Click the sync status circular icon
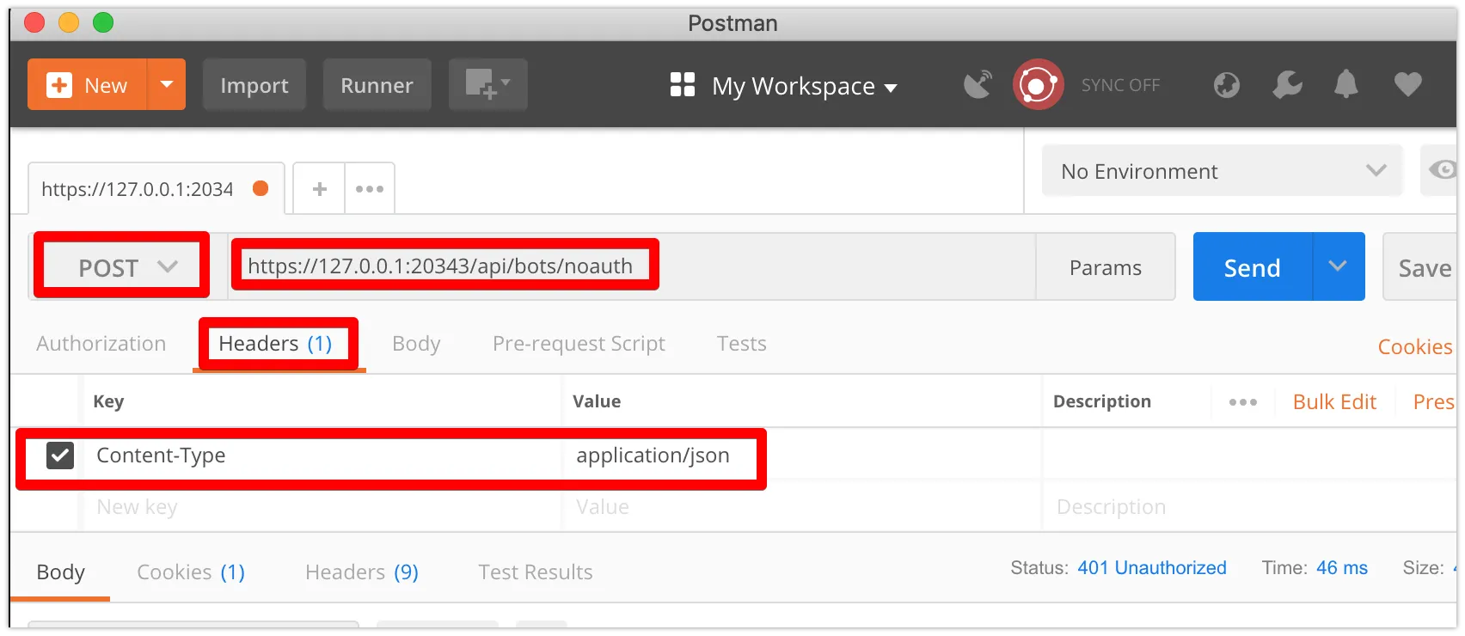The width and height of the screenshot is (1465, 636). tap(1038, 84)
